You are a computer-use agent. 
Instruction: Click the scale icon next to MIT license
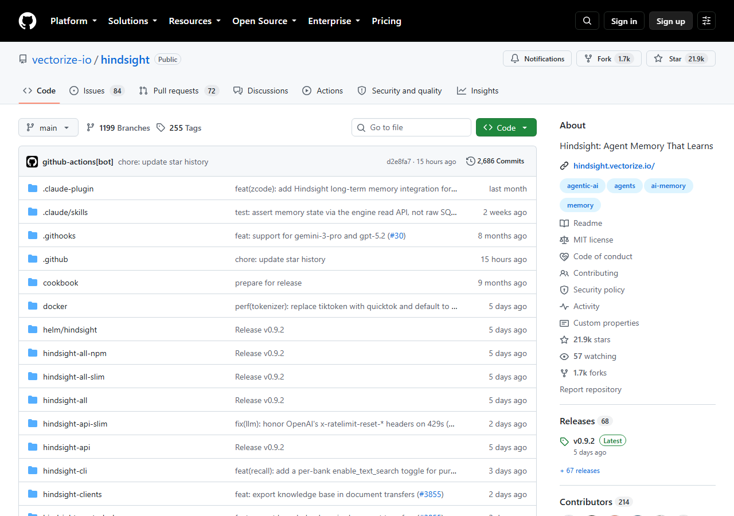(564, 240)
